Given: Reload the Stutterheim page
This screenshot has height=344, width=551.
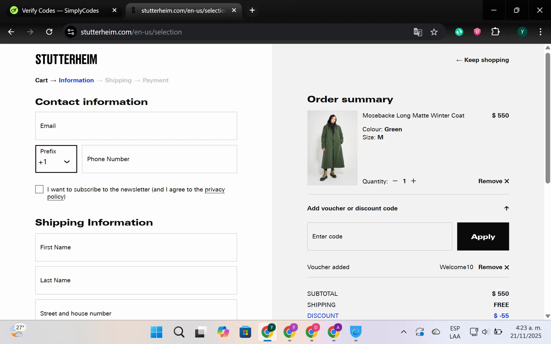Looking at the screenshot, I should click(x=49, y=32).
